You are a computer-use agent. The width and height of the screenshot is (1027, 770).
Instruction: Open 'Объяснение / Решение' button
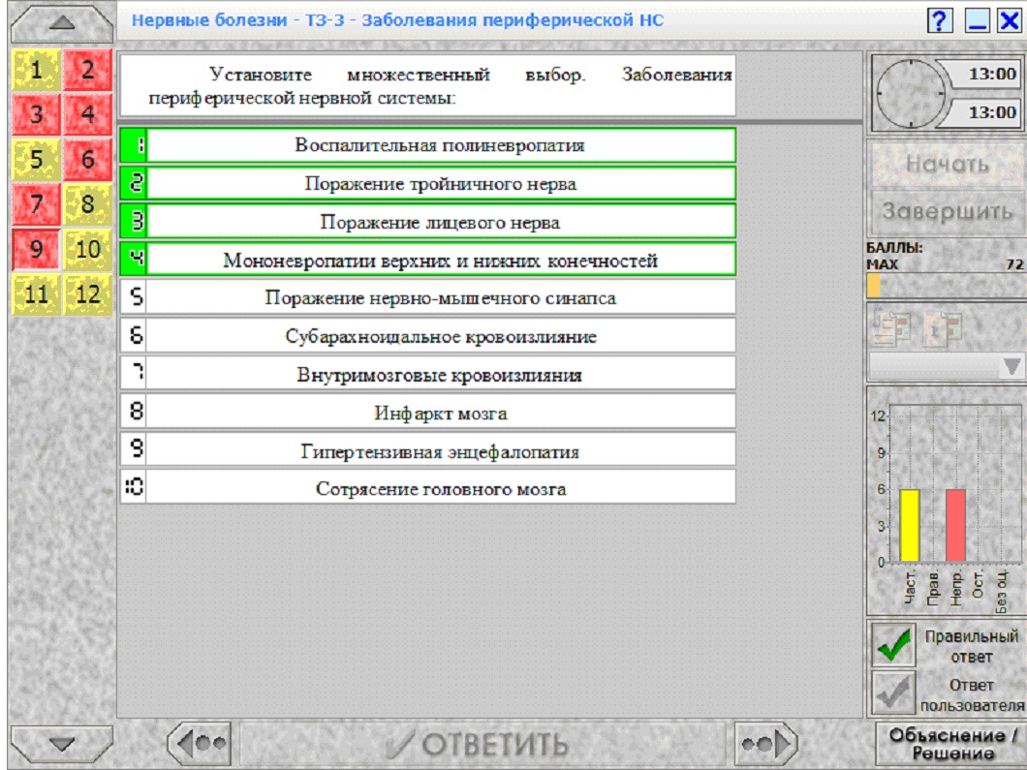pos(951,744)
